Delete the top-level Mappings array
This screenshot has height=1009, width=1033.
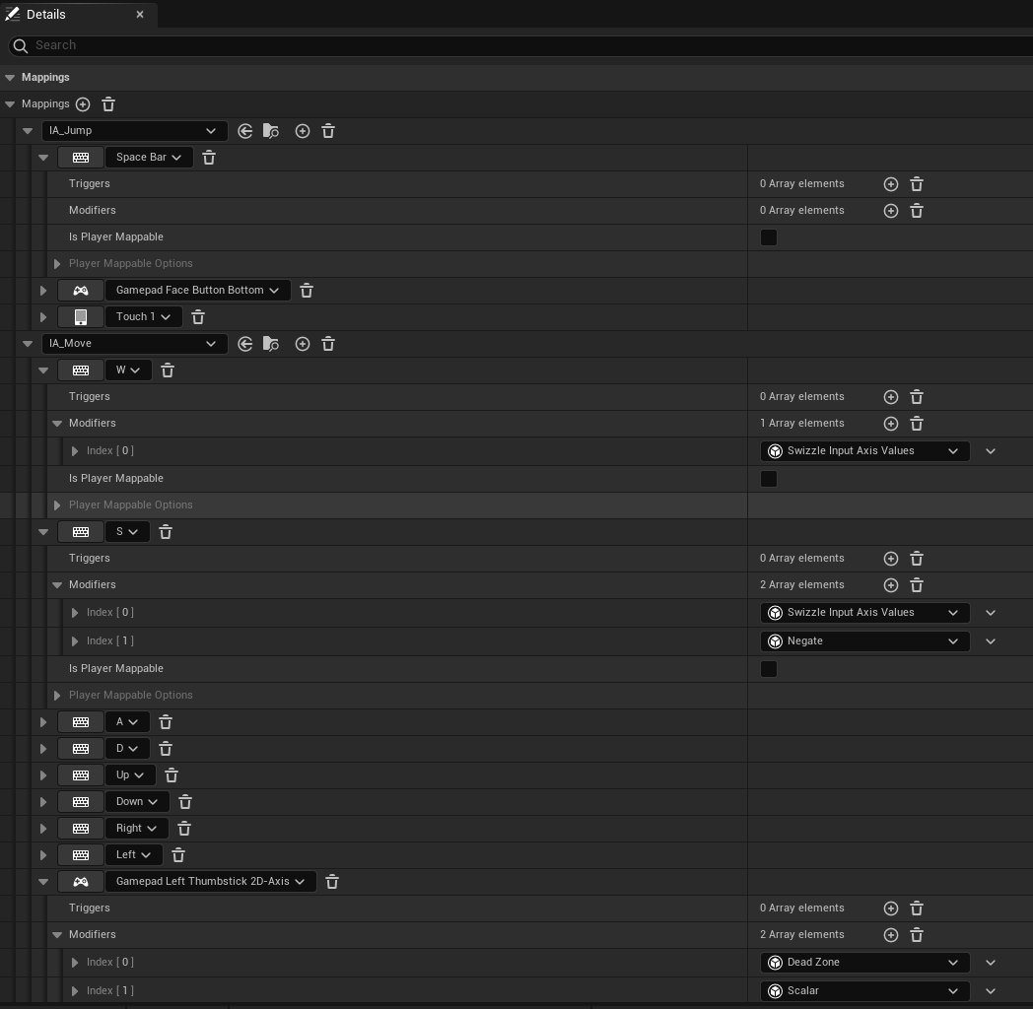click(108, 103)
